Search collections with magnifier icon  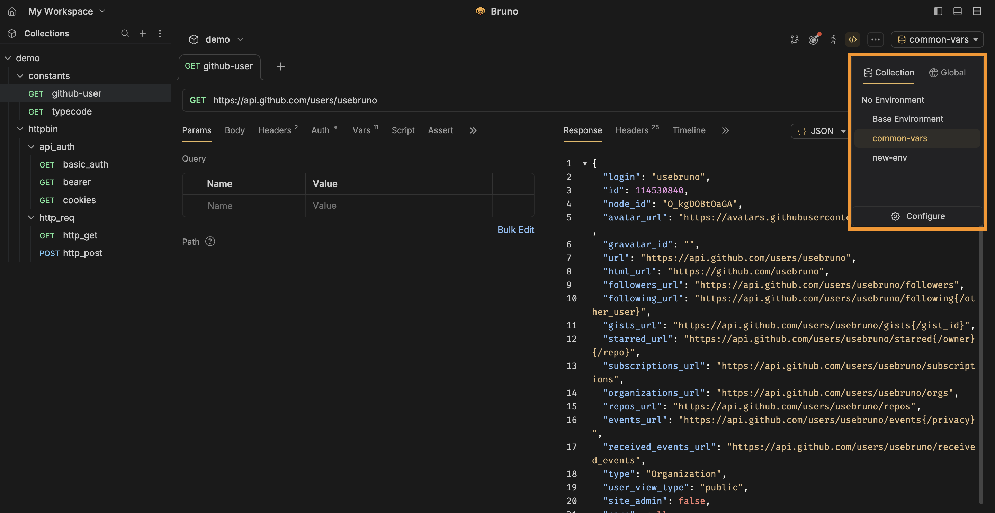point(125,34)
